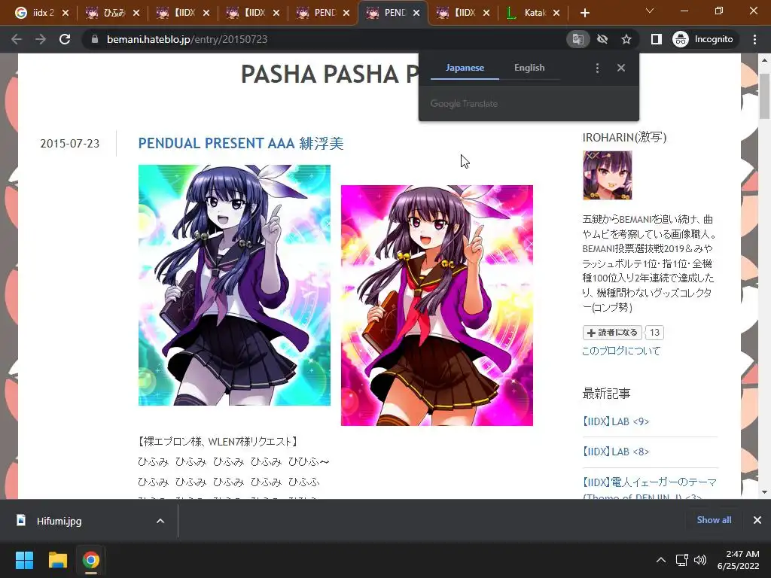Click the blue-toned Hifumi illustration

tap(235, 285)
